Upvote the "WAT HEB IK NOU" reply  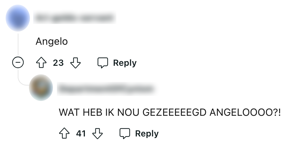(x=63, y=134)
